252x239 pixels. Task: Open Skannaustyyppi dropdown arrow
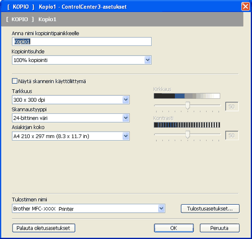coord(126,118)
